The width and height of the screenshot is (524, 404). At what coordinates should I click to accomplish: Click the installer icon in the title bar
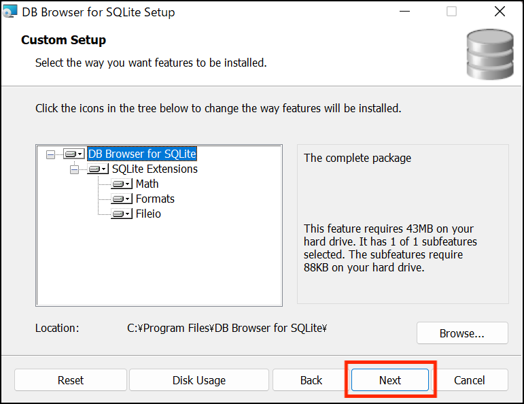click(10, 12)
